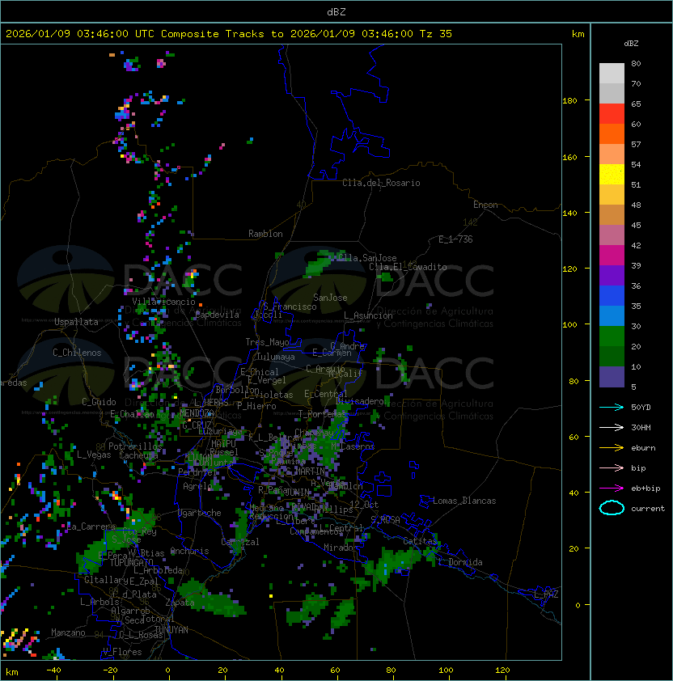Pick the slate purple 5-10 dBZ swatch
This screenshot has height=681, width=673.
tap(612, 377)
